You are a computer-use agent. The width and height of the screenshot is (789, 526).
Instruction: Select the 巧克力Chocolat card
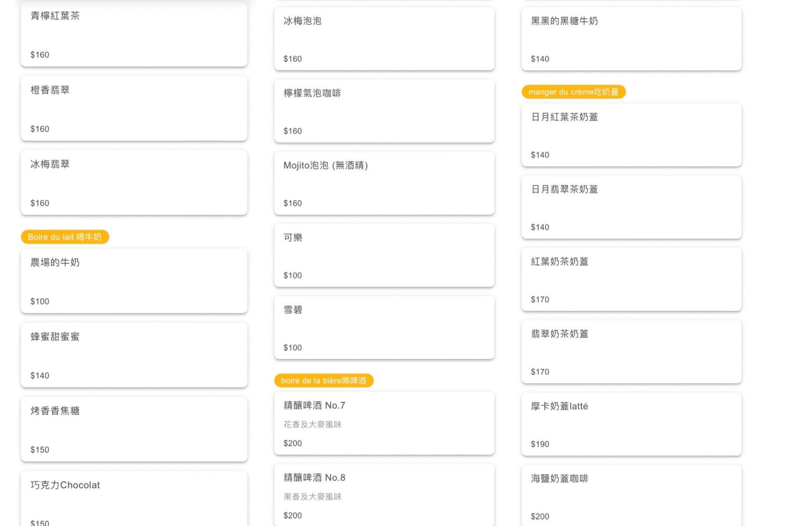point(134,499)
